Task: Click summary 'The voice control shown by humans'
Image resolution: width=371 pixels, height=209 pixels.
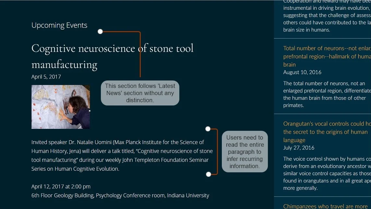Action: [x=327, y=173]
